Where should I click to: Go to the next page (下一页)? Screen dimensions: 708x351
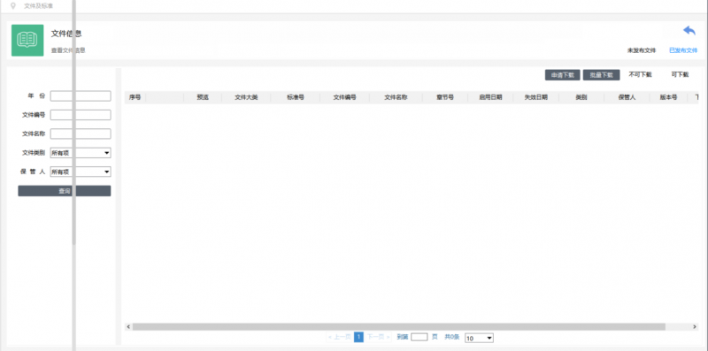[x=379, y=337]
